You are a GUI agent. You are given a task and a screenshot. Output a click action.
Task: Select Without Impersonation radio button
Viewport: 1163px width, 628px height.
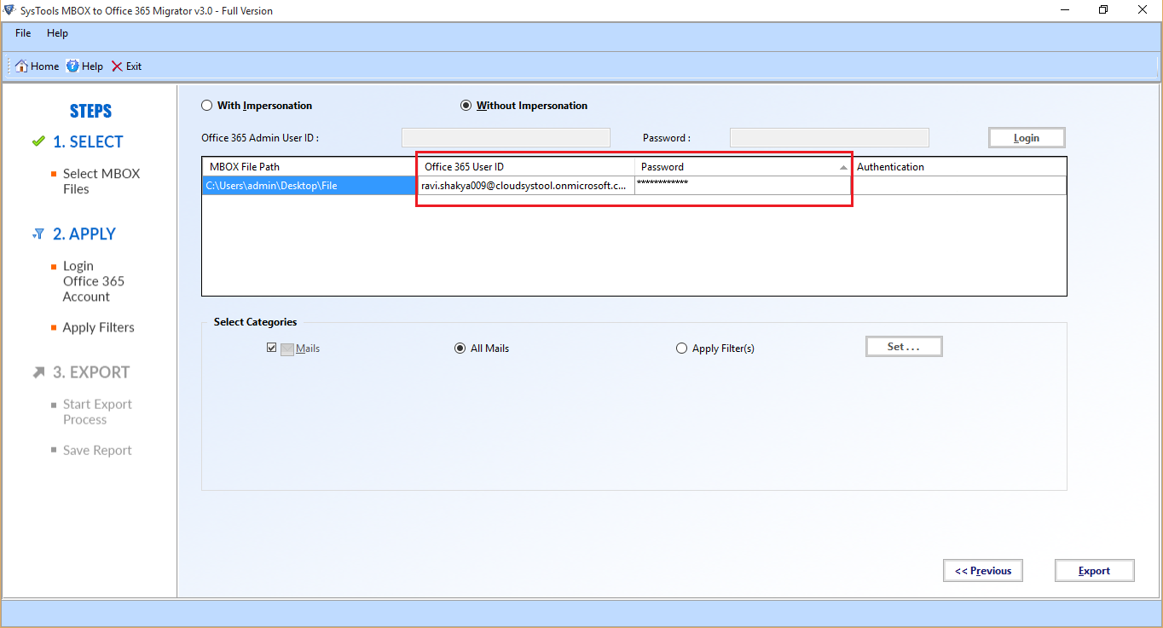click(466, 106)
